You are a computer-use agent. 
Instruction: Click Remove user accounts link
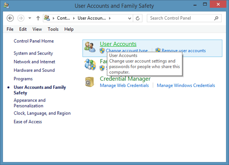(x=184, y=50)
